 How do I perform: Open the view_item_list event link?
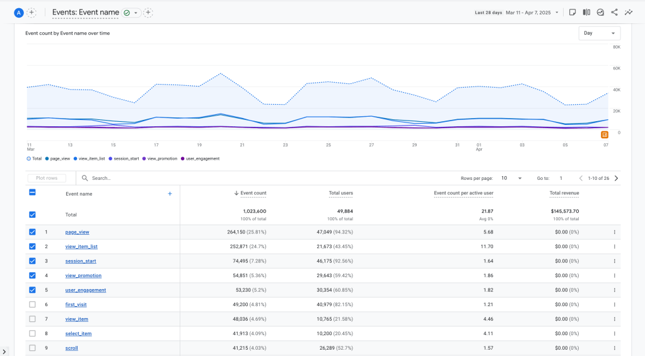[81, 247]
